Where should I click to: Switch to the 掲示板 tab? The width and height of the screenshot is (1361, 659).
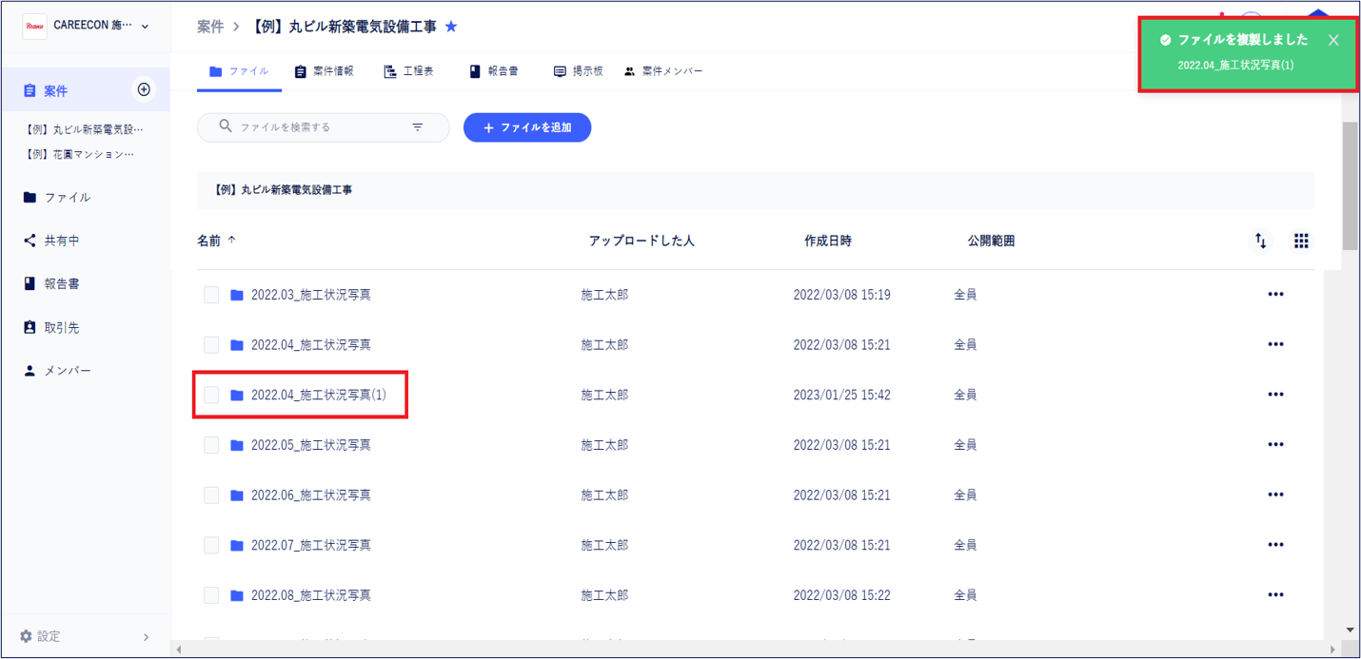pyautogui.click(x=579, y=71)
